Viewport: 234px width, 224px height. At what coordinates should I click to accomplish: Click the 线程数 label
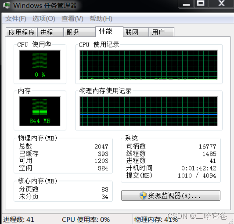(x=136, y=154)
